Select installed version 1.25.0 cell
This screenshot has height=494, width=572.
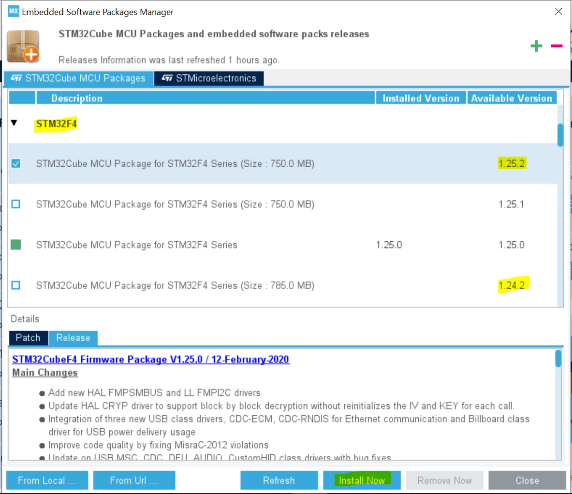tap(389, 245)
